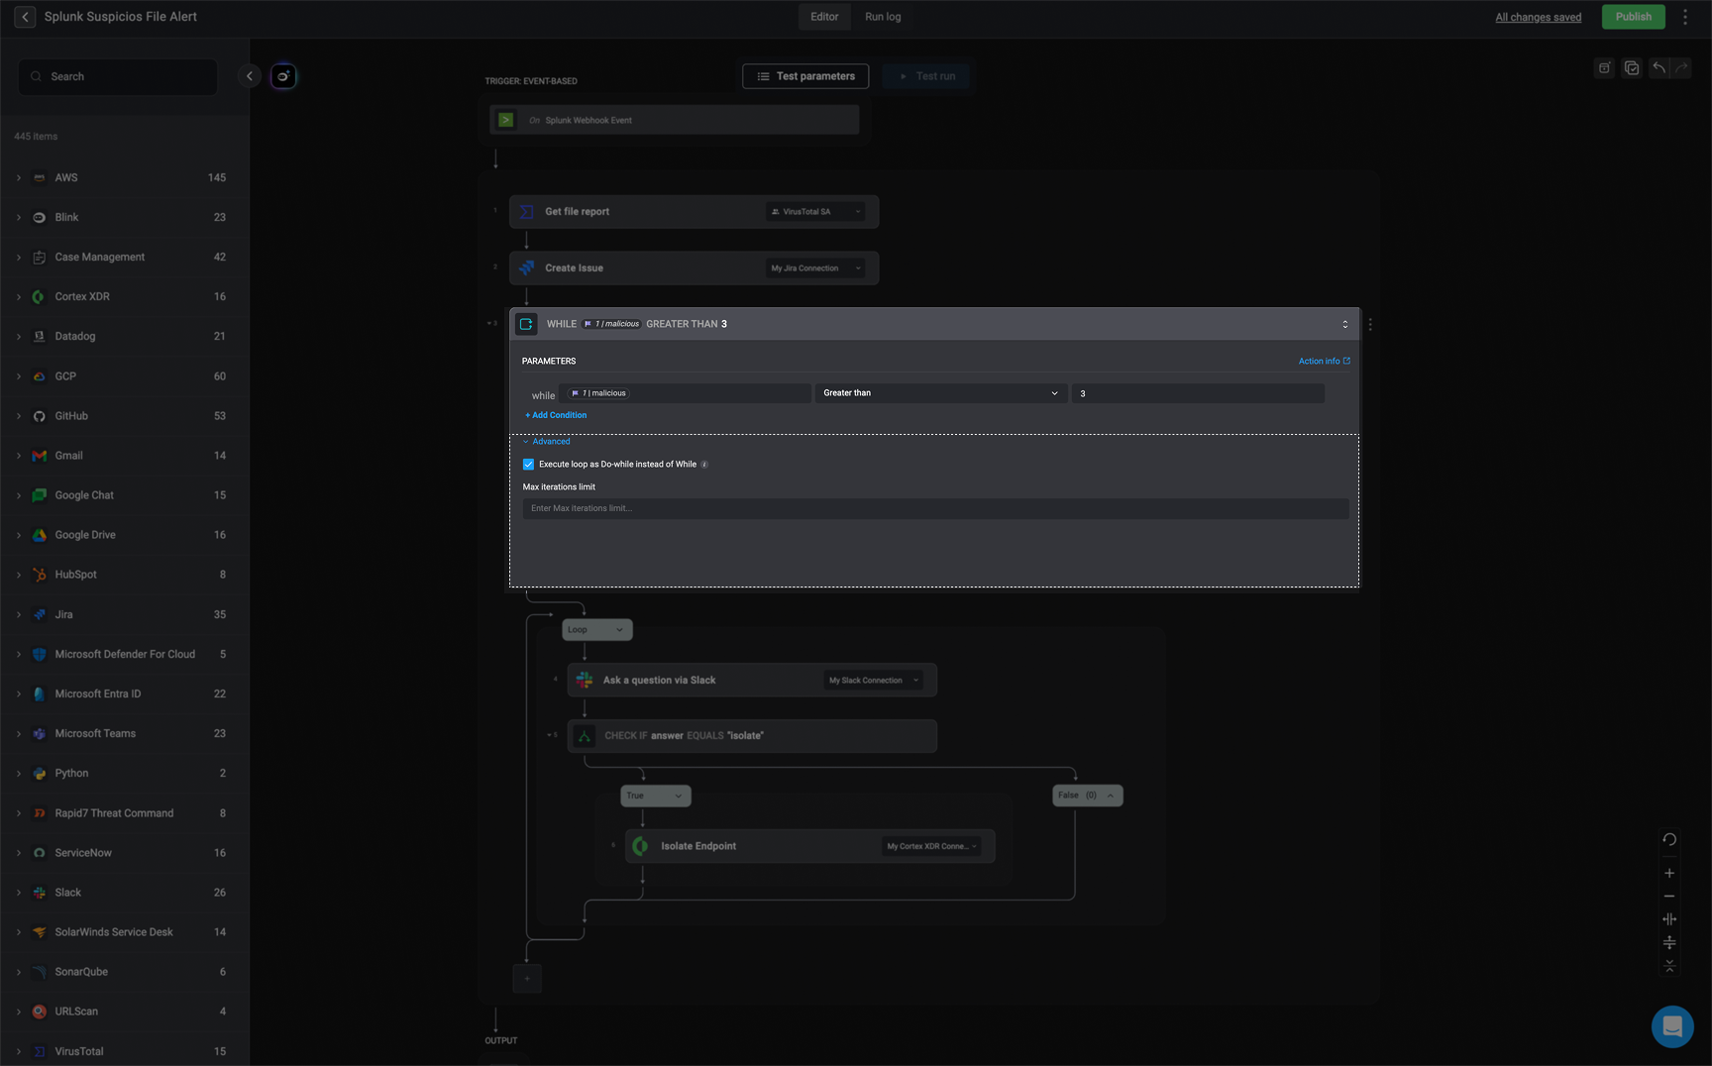Expand the Cortex XDR category
This screenshot has width=1712, height=1066.
point(18,297)
